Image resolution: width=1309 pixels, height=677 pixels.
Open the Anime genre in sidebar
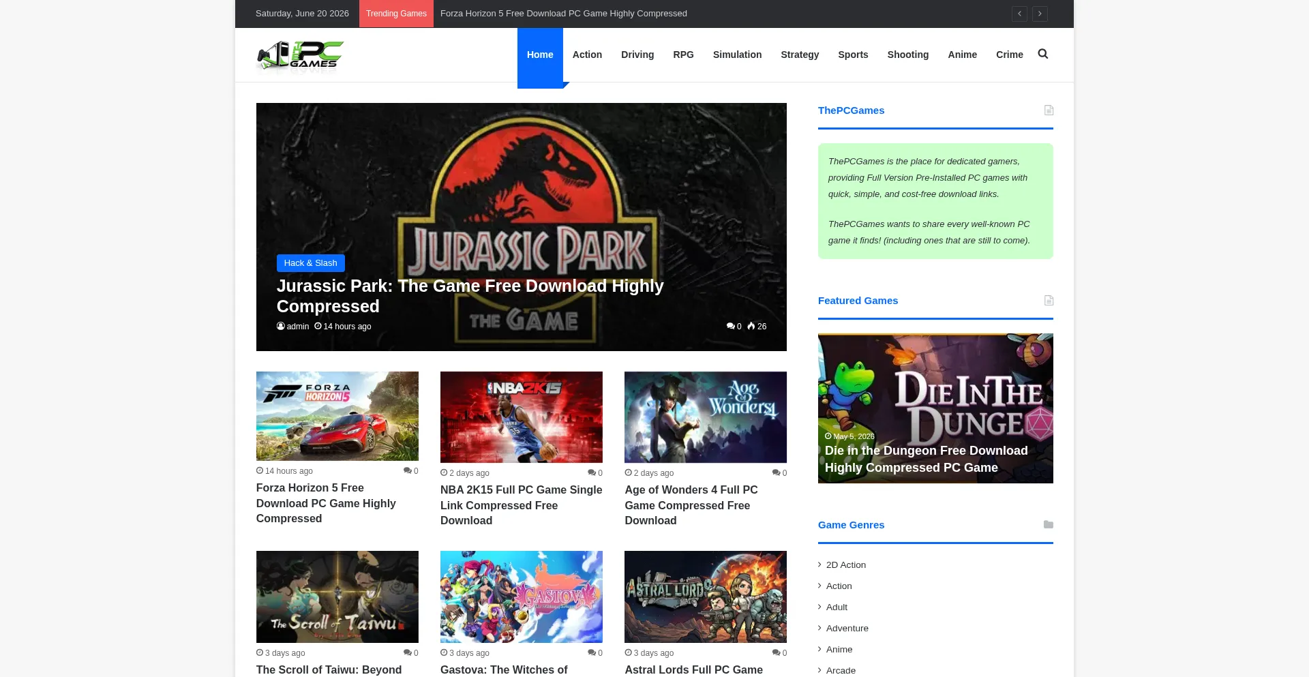839,650
